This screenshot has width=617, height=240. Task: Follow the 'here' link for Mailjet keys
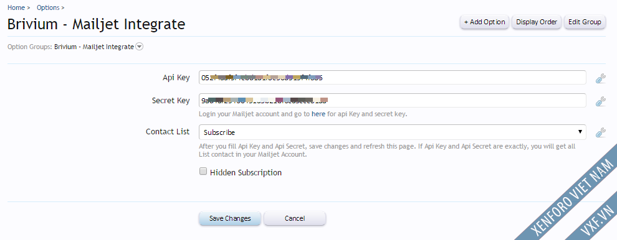click(x=318, y=114)
